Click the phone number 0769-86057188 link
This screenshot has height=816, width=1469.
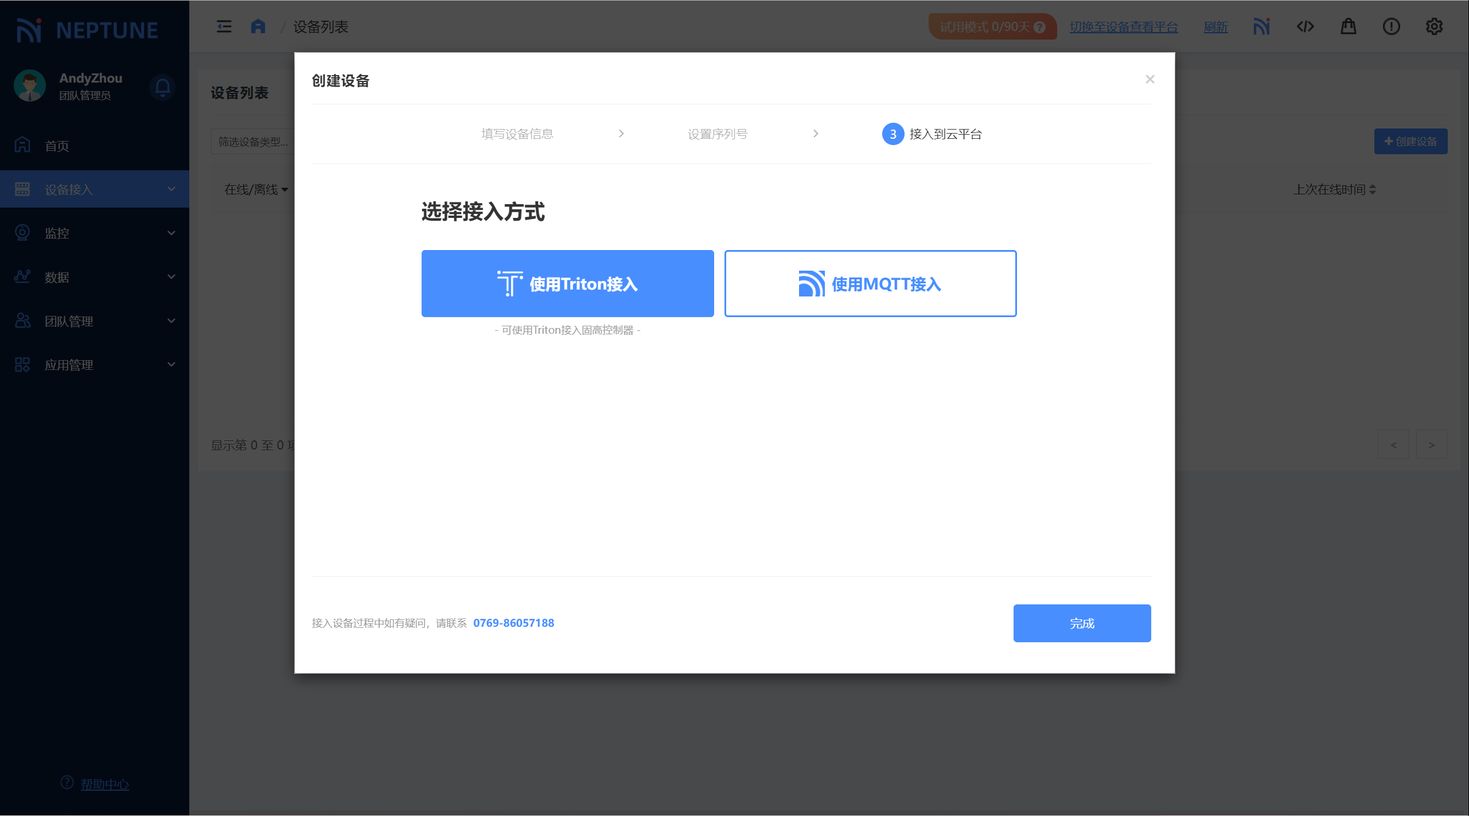(513, 623)
